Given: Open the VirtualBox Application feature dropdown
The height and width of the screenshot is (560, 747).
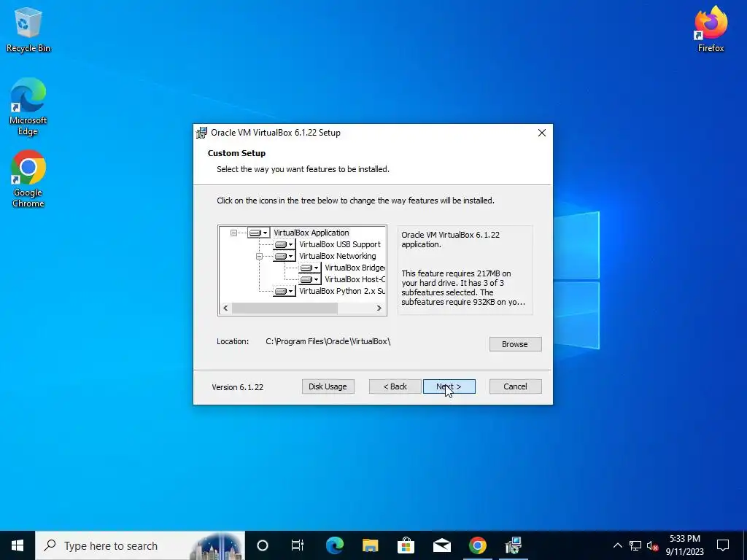Looking at the screenshot, I should (259, 233).
